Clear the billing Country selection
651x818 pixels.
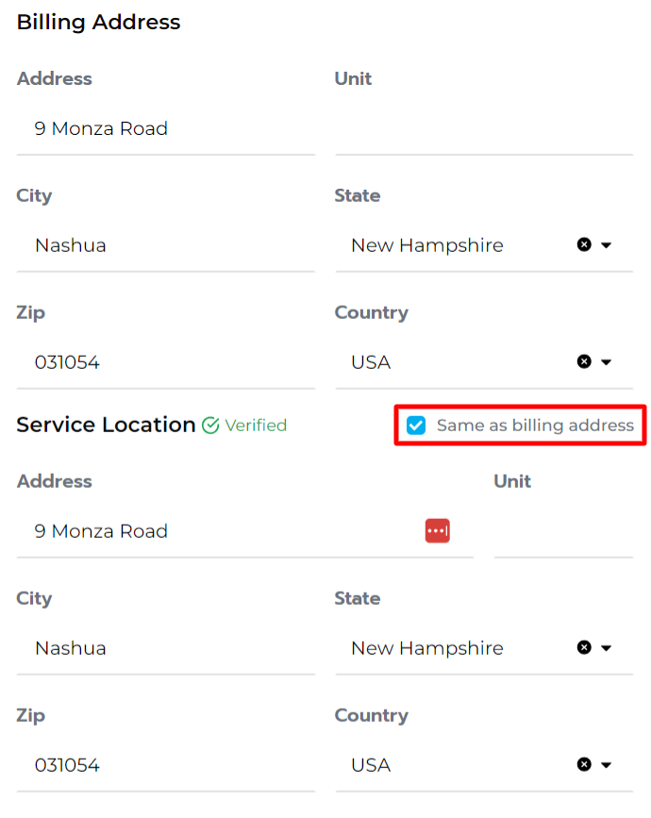coord(584,361)
